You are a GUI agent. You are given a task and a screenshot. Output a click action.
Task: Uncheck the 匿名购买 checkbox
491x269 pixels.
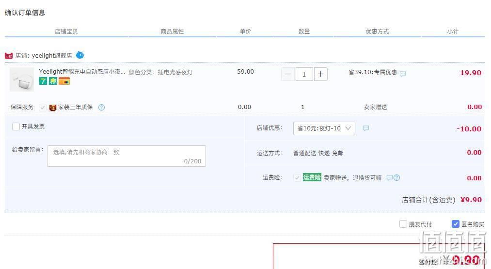[455, 224]
